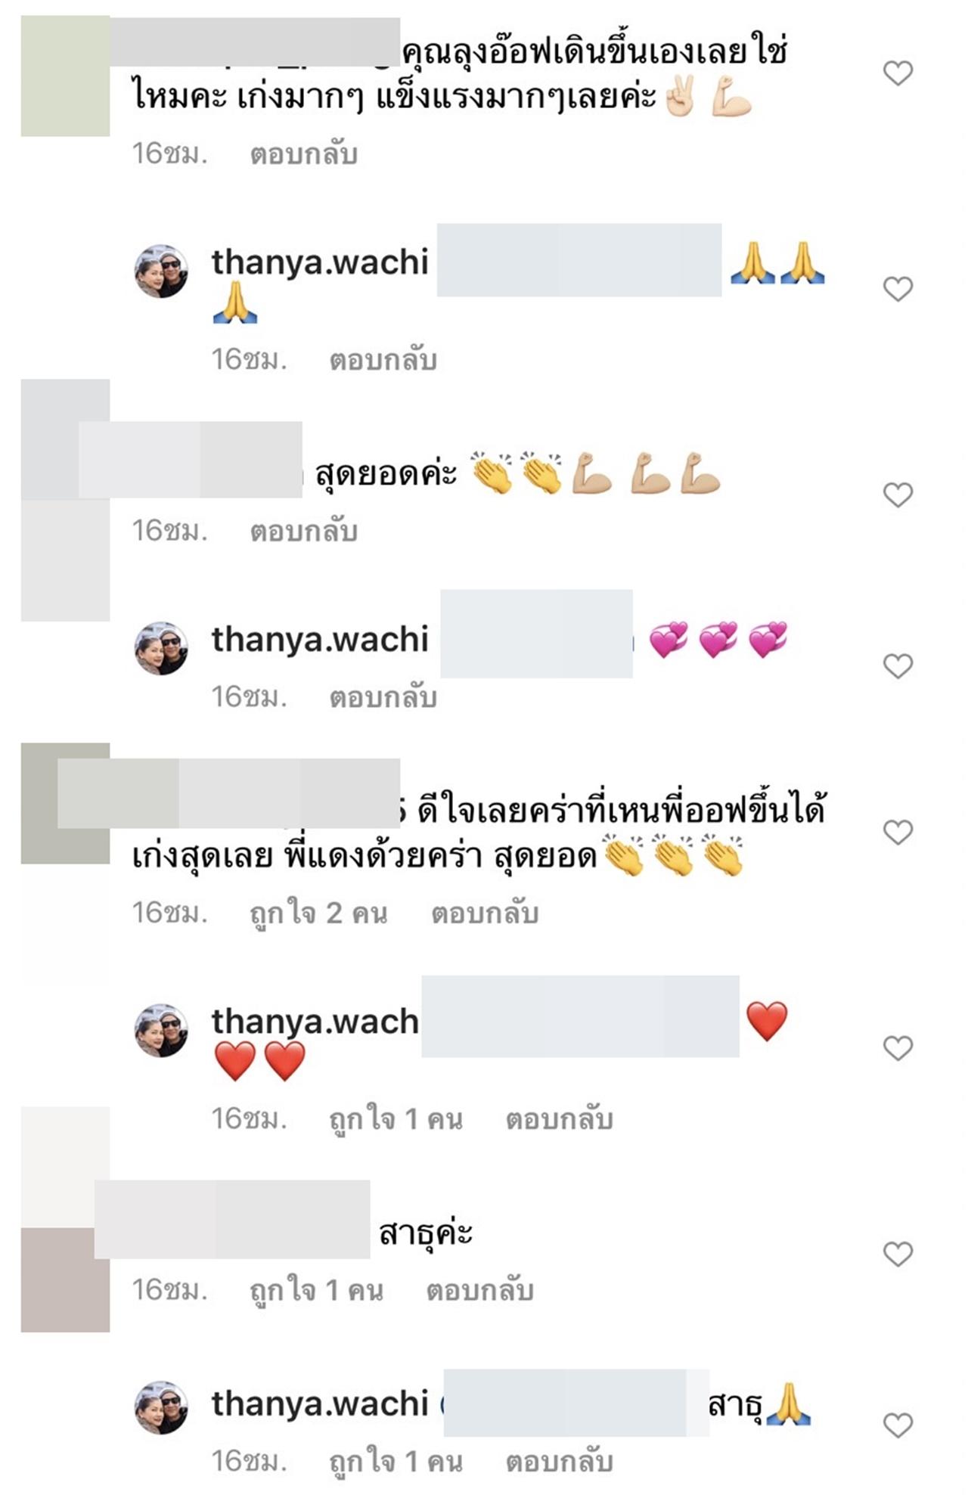Reply (ตอบกลับ) to the สาธุค่ะ comment
This screenshot has height=1495, width=968.
click(480, 1290)
